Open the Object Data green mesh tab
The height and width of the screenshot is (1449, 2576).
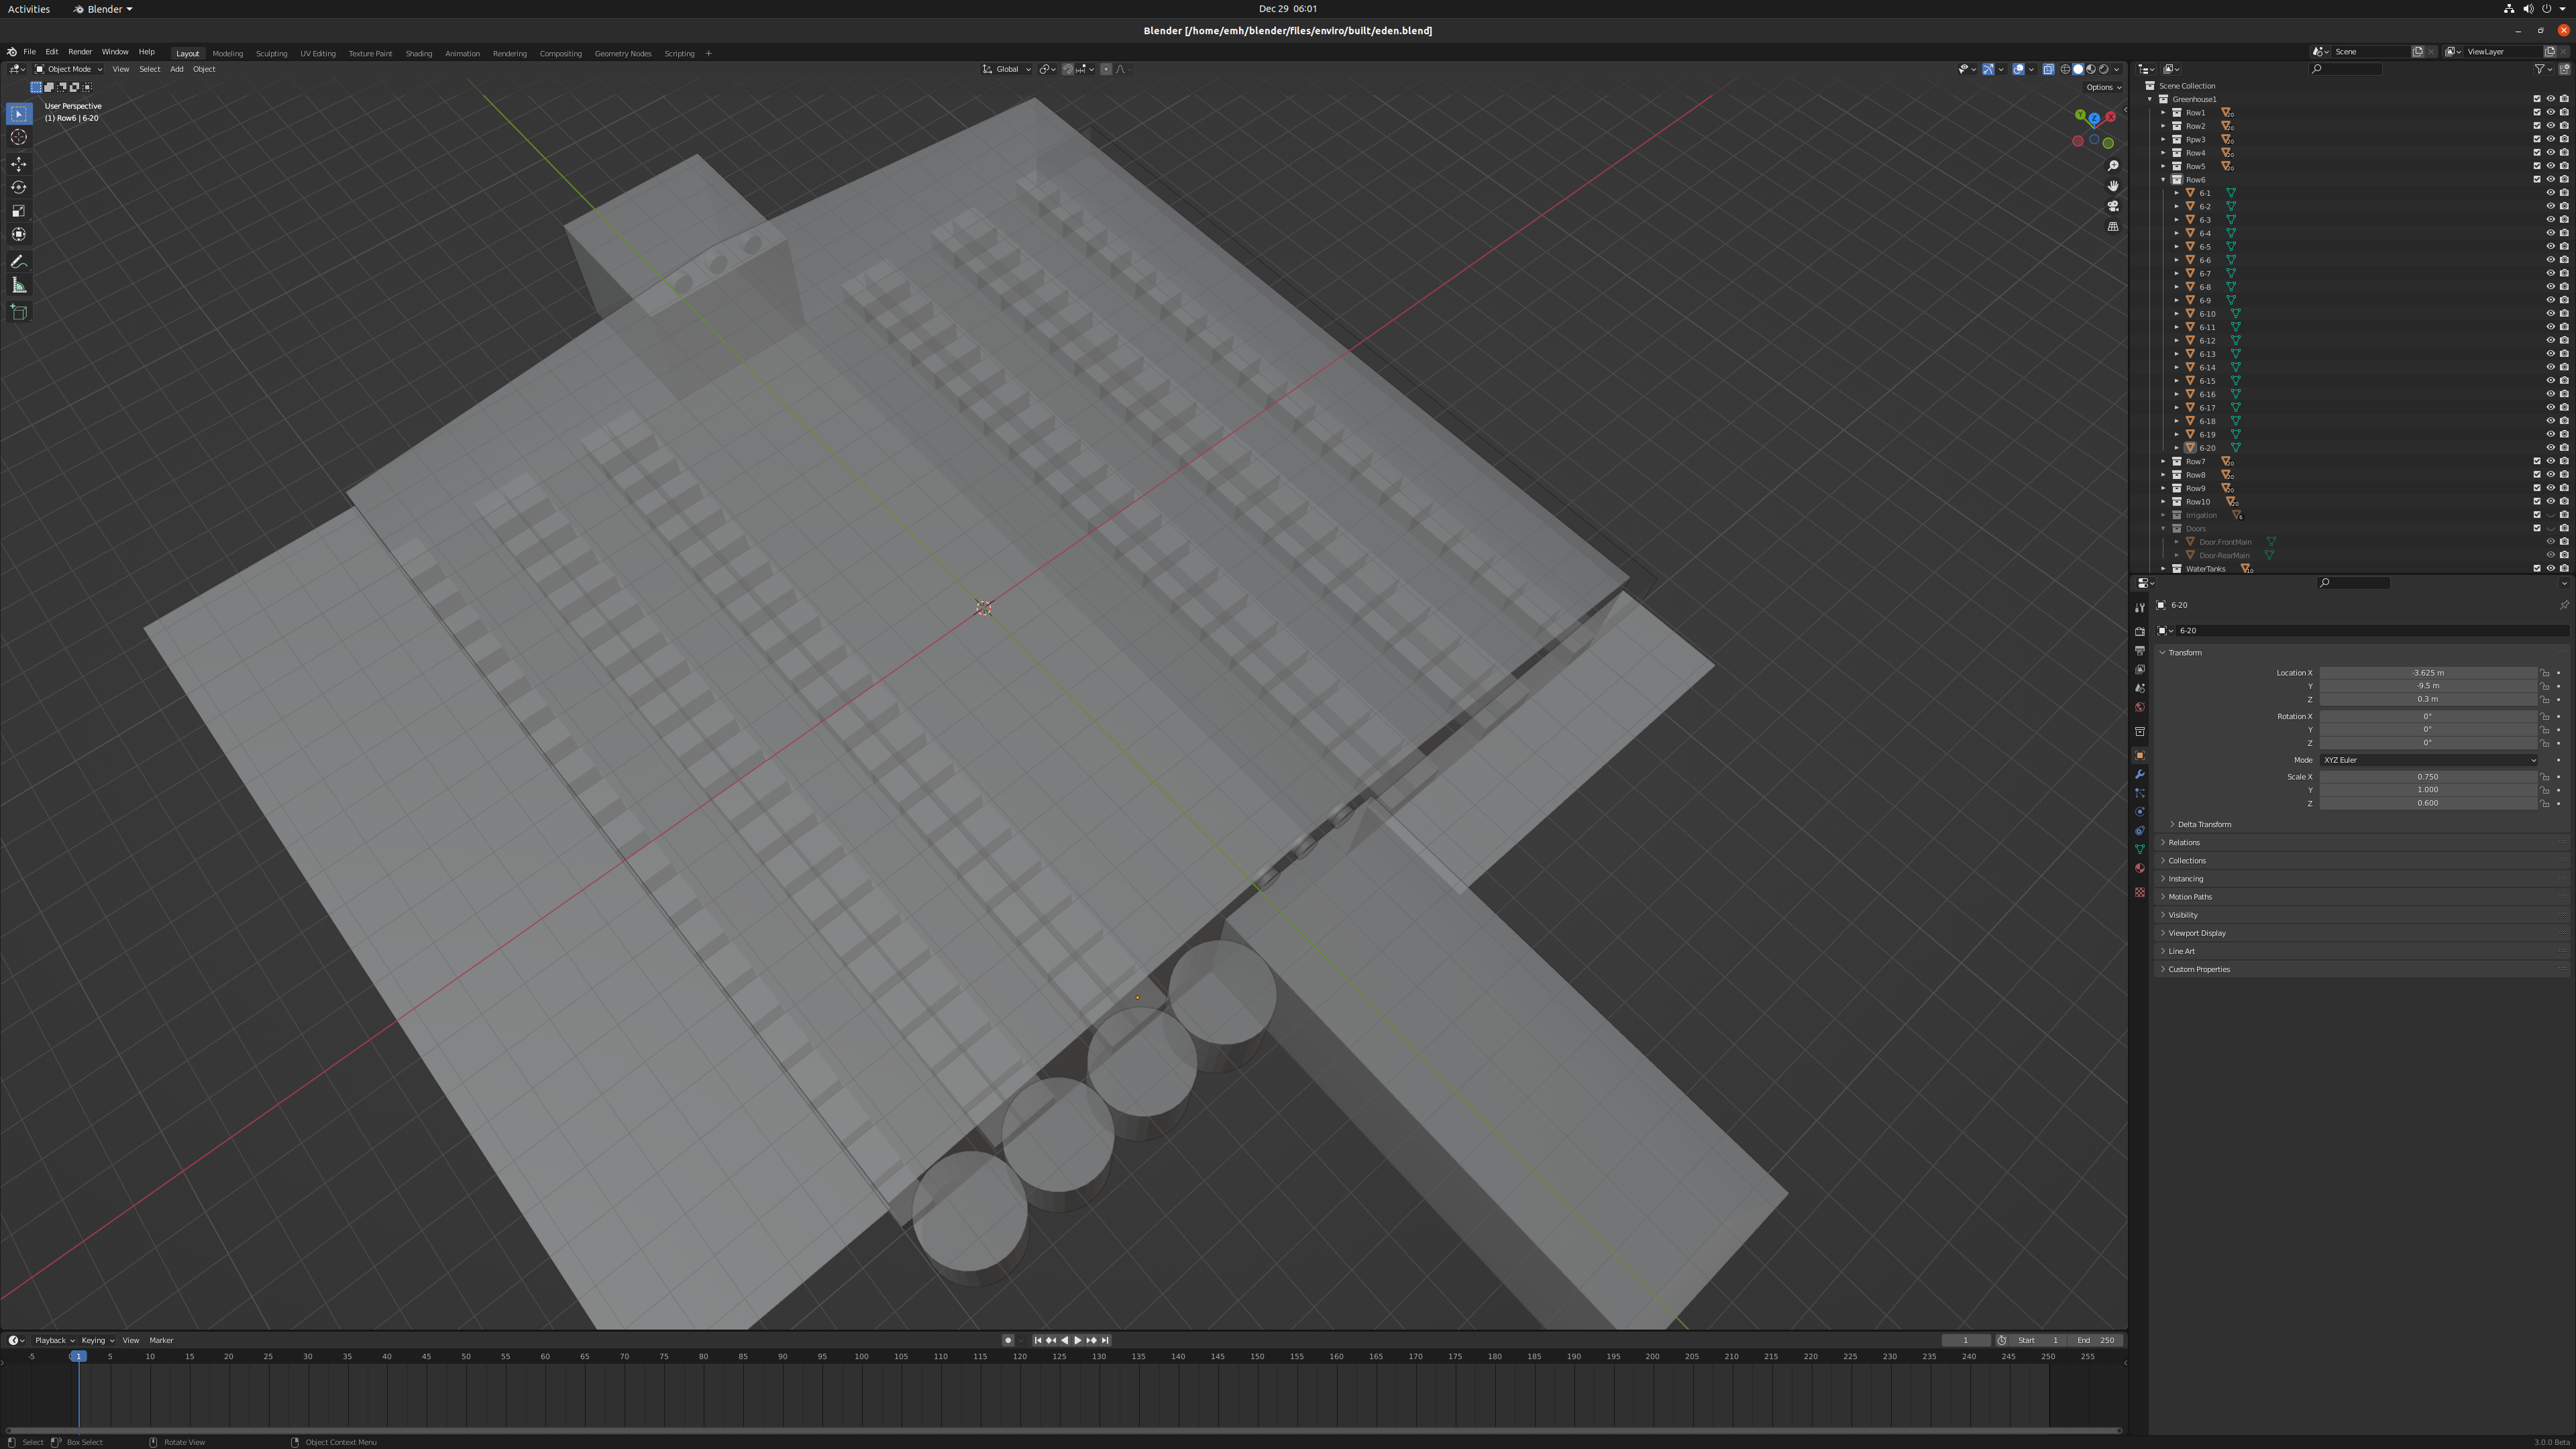(x=2139, y=849)
